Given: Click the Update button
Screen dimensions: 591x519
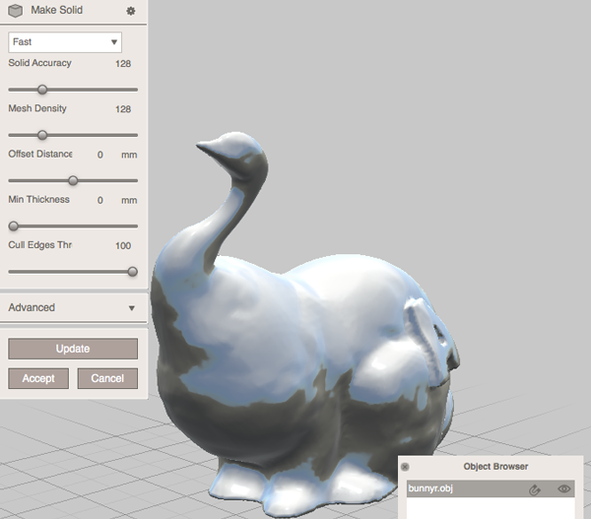Looking at the screenshot, I should pos(73,349).
